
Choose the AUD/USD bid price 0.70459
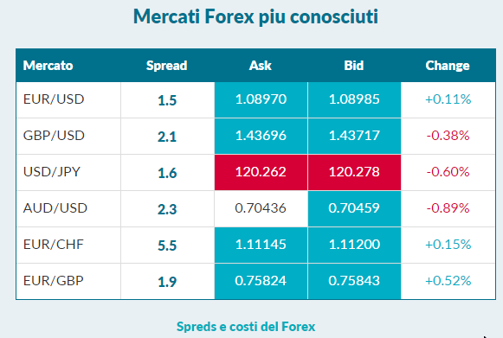pyautogui.click(x=354, y=208)
